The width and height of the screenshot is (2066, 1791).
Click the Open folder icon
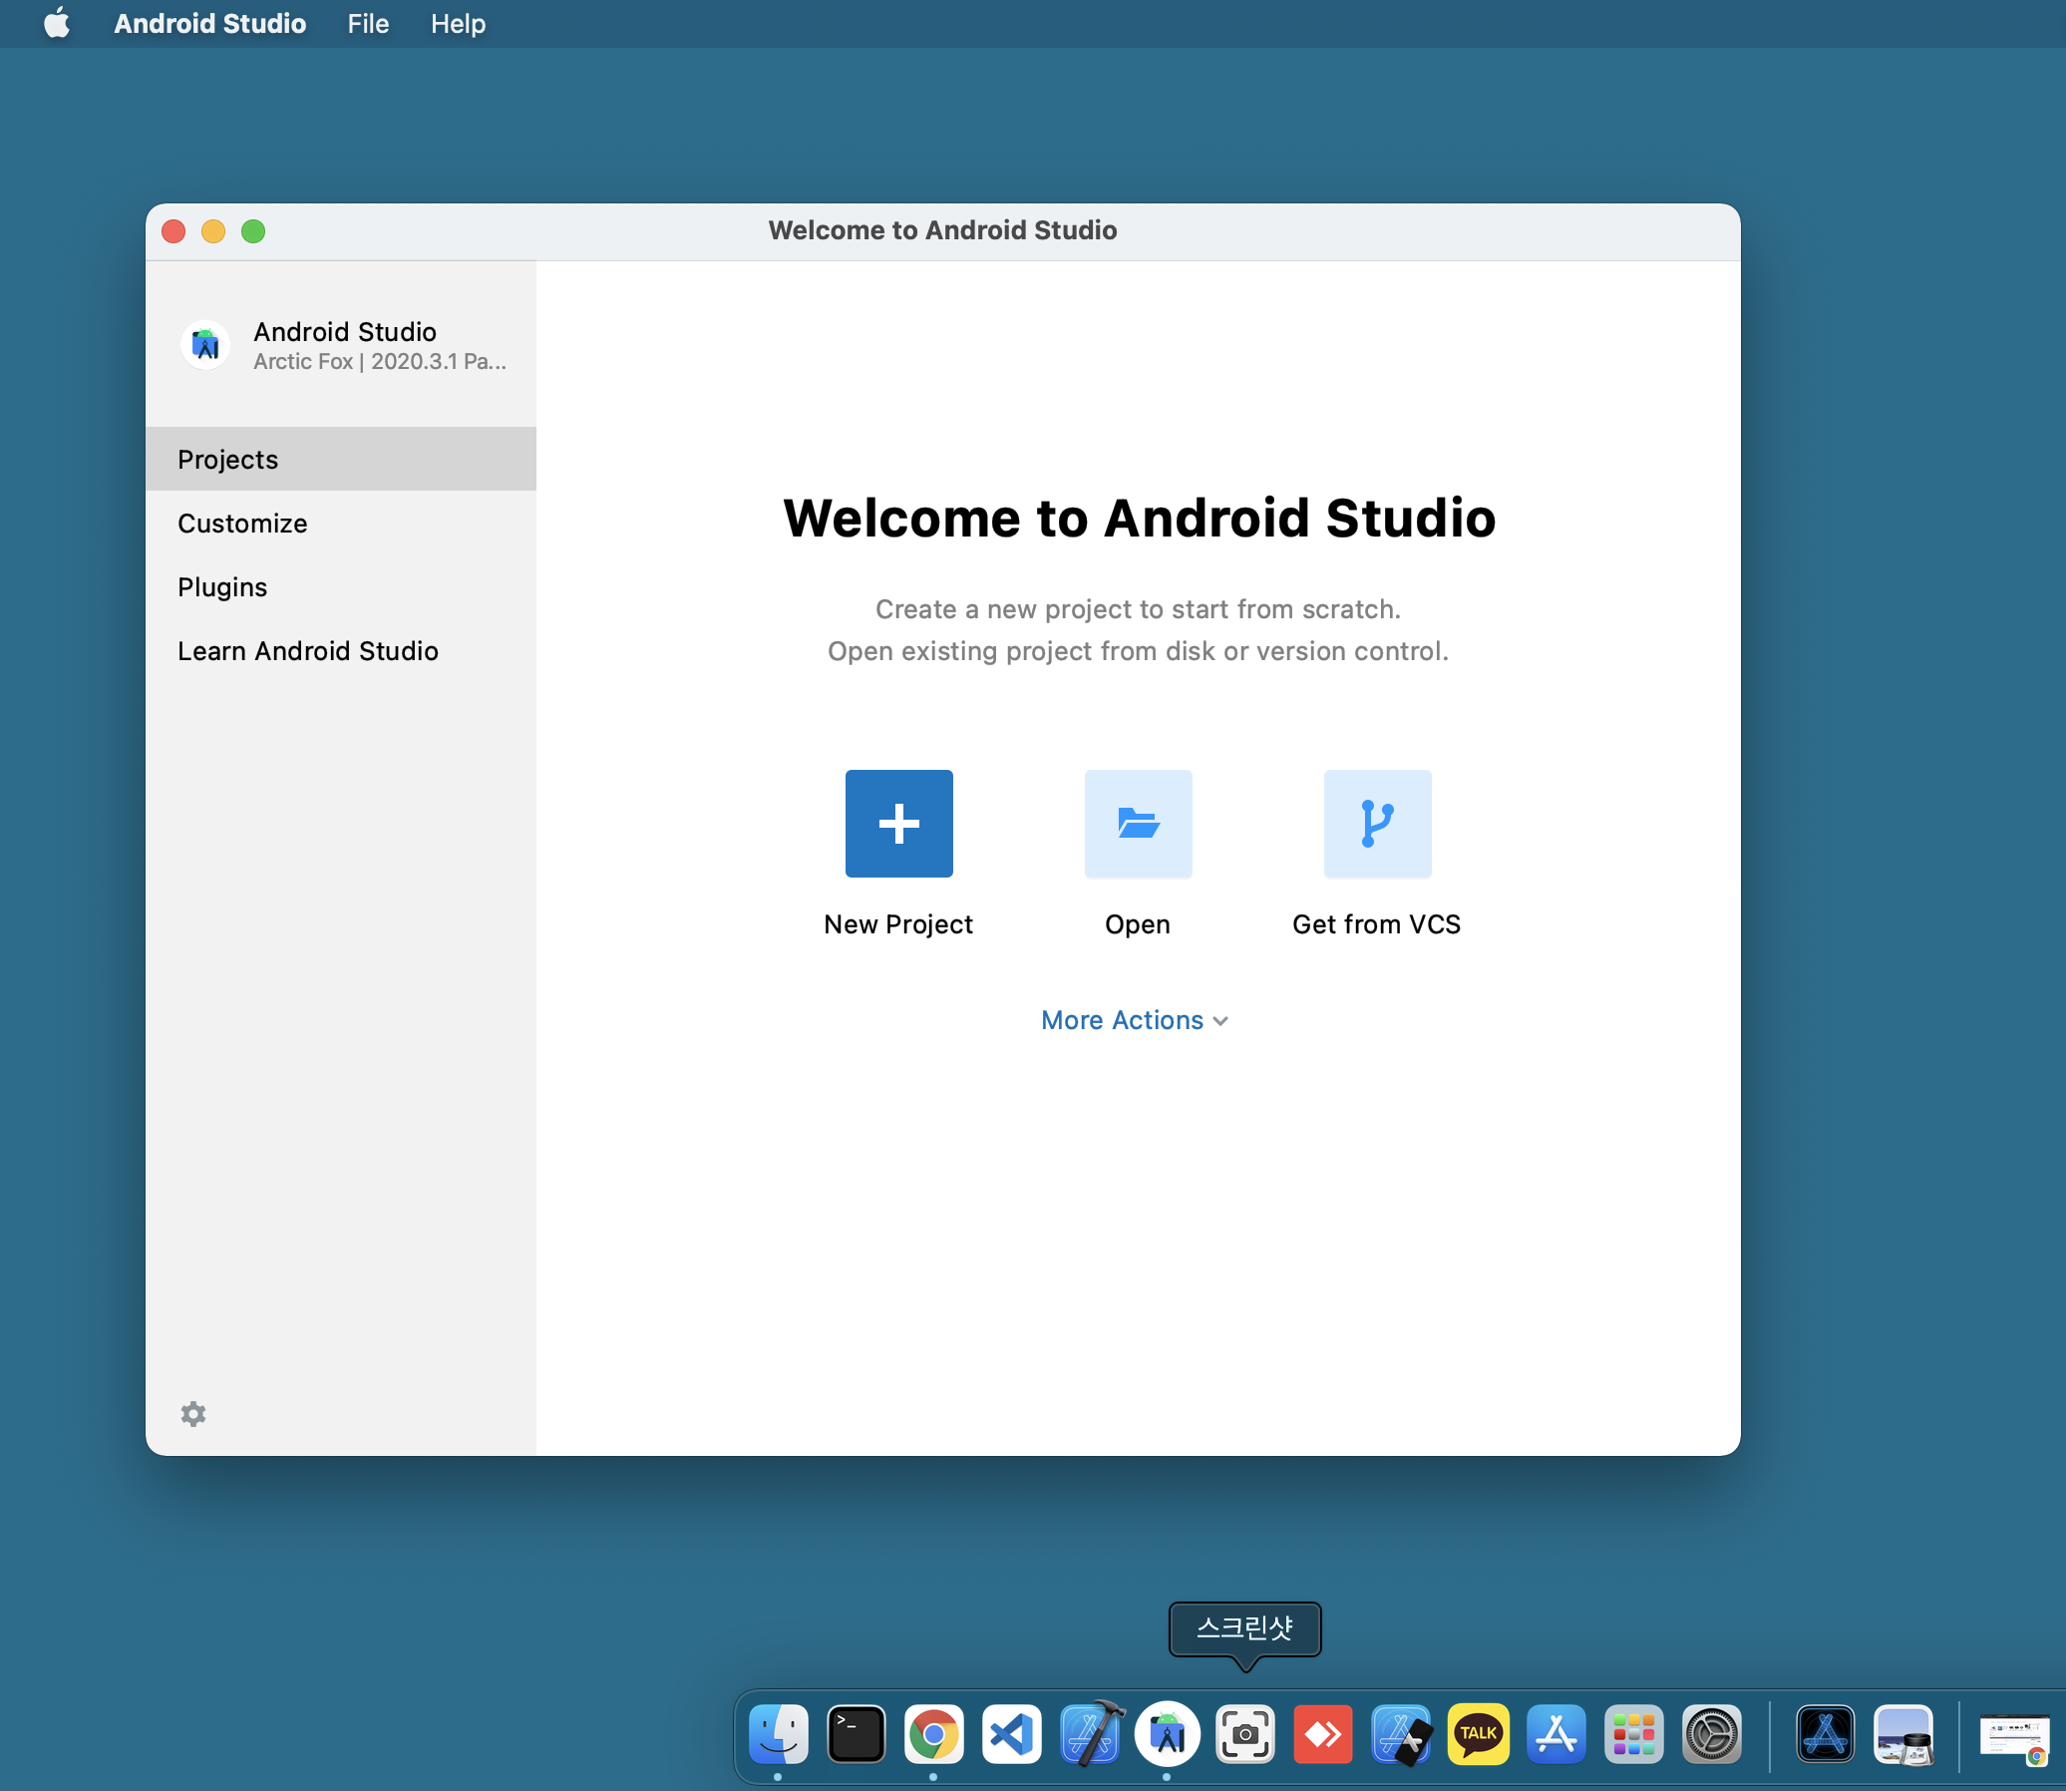click(1138, 824)
